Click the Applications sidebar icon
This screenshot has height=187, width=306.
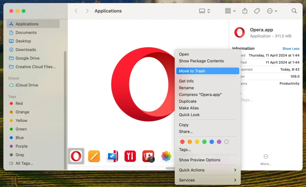coord(11,24)
